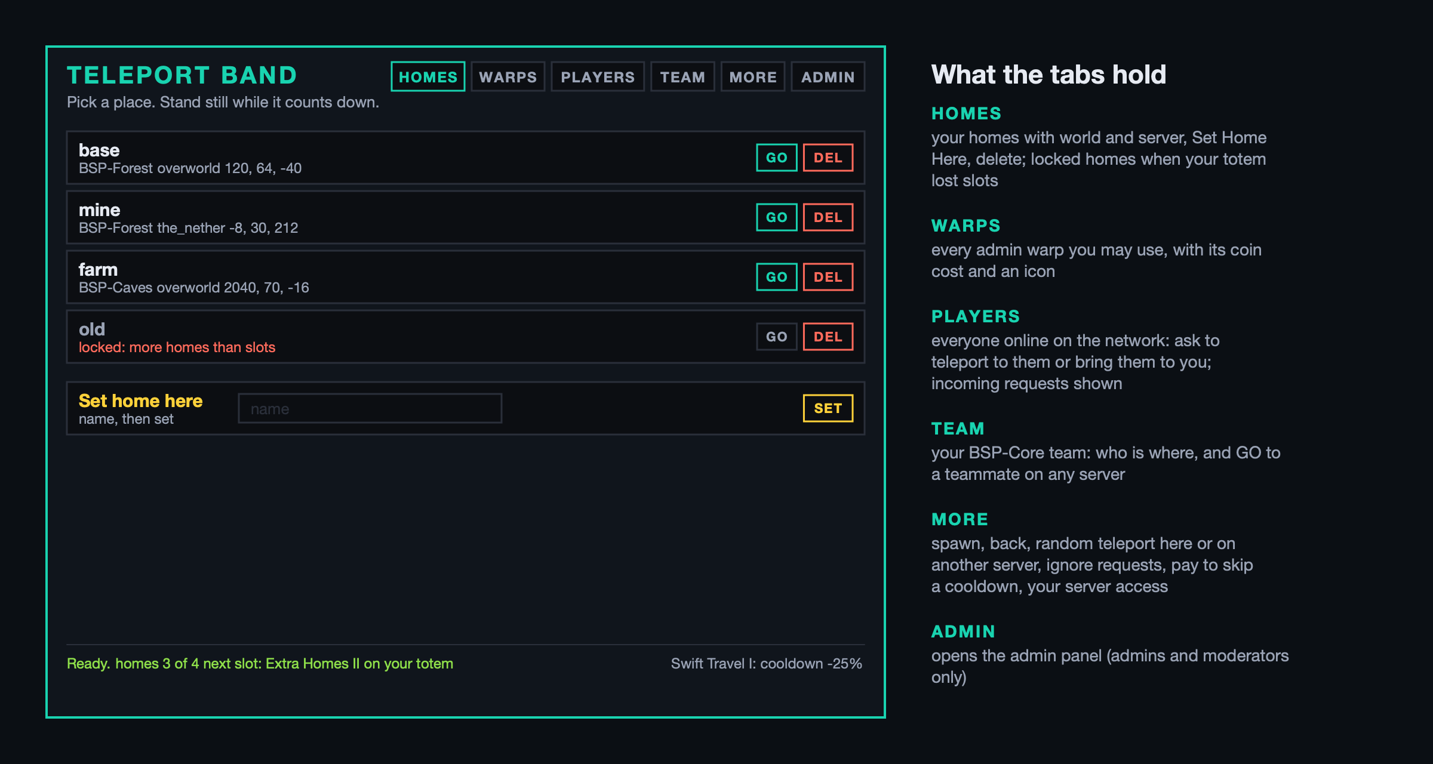
Task: Click the 'What the tabs hold' heading
Action: pos(1048,75)
